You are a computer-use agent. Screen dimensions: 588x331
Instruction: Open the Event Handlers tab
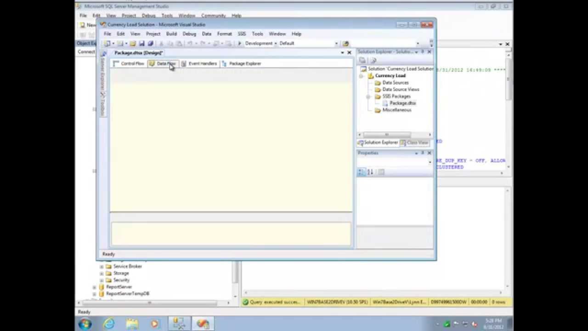coord(198,63)
